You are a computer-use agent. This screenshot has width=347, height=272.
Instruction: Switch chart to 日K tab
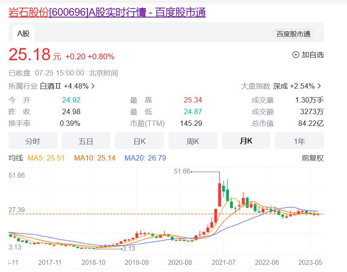[x=139, y=141]
